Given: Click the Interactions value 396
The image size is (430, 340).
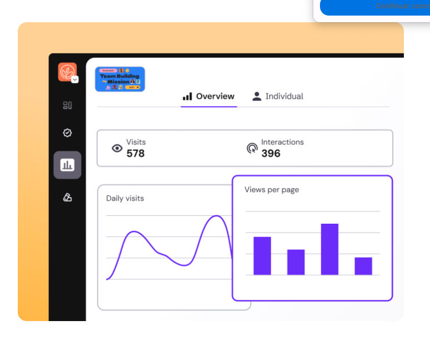Looking at the screenshot, I should click(271, 153).
